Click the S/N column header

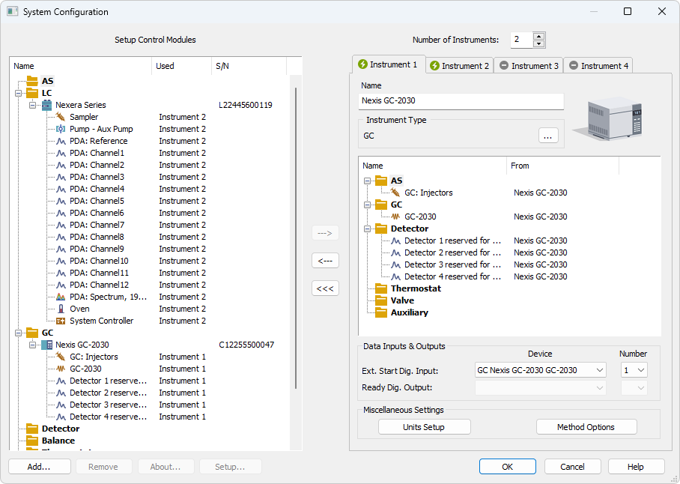click(x=249, y=66)
